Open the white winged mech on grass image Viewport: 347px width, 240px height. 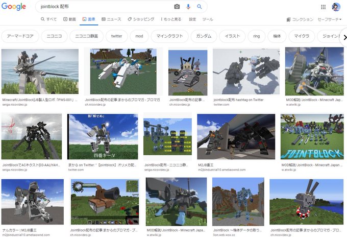pos(123,71)
